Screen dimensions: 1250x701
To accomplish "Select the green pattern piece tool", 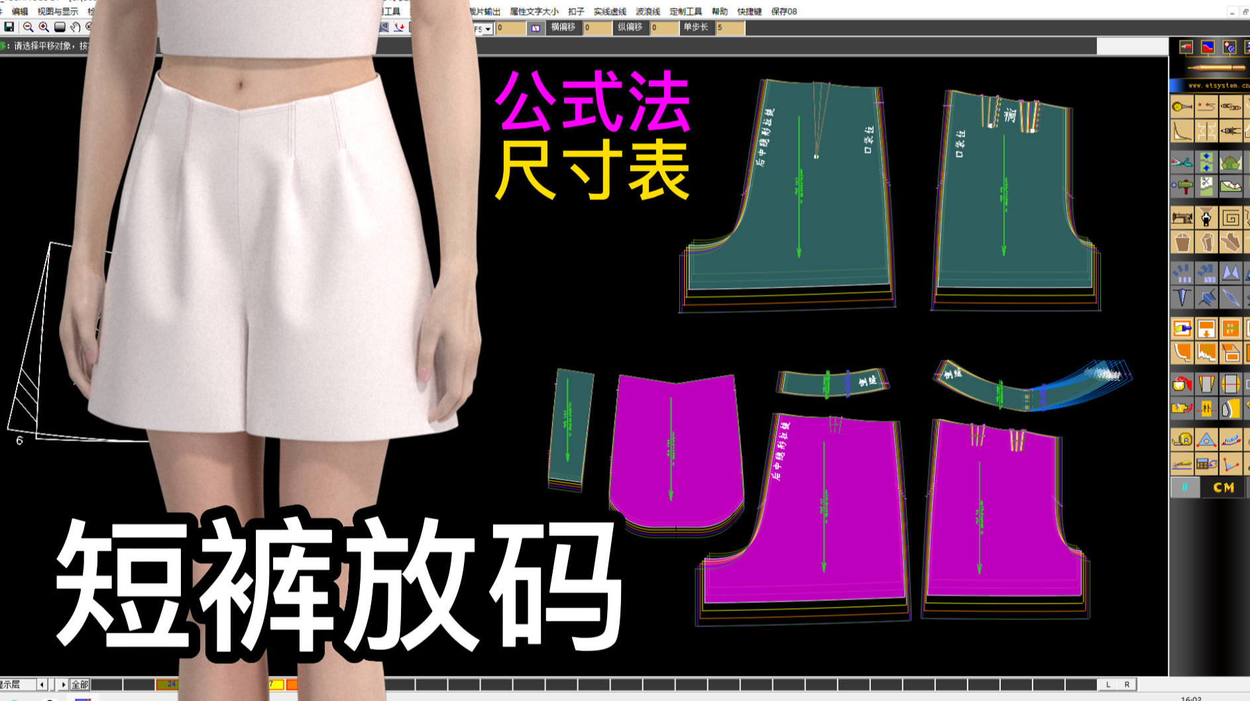I will coord(1231,162).
